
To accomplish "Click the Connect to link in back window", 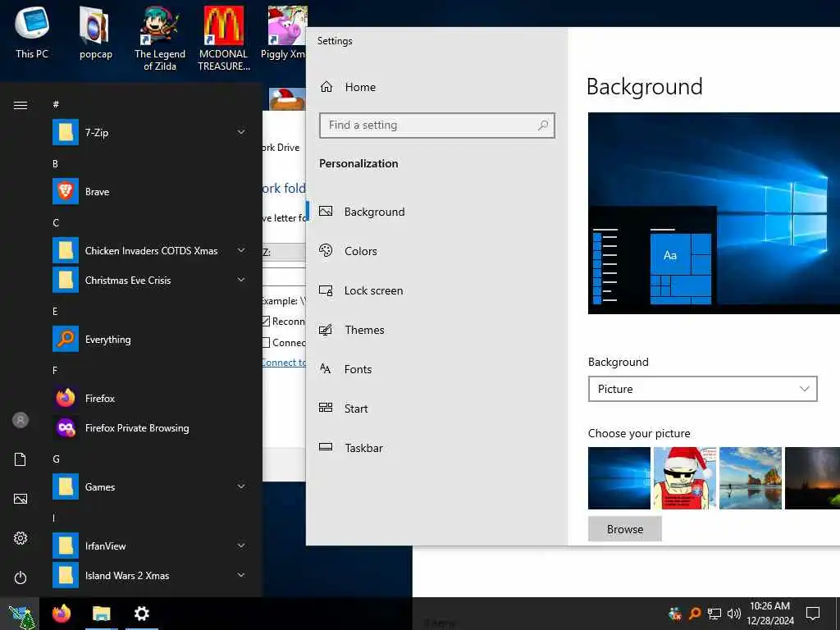I will 283,363.
